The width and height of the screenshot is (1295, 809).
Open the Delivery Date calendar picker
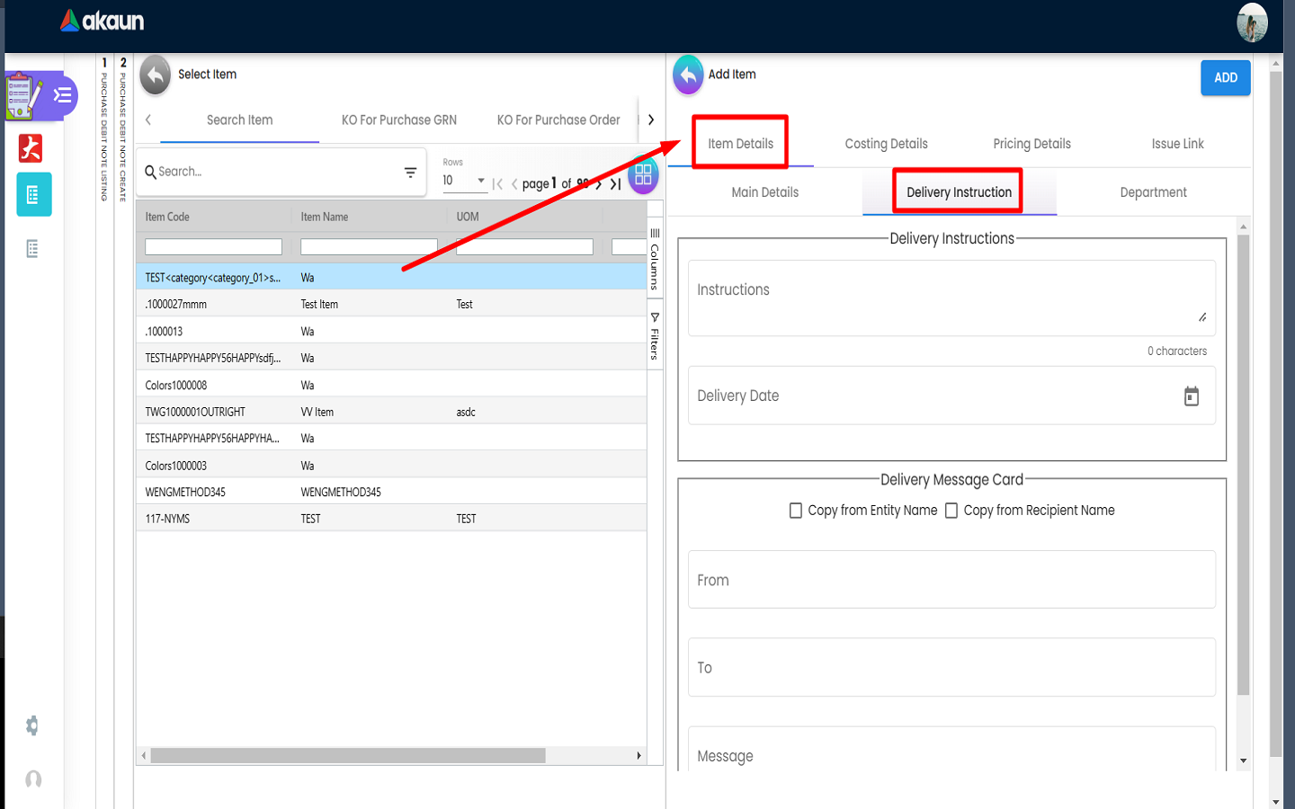point(1191,396)
